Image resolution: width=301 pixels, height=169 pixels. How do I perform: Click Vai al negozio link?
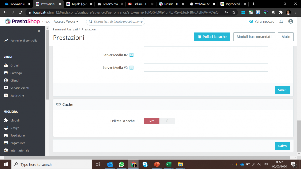[x=262, y=21]
